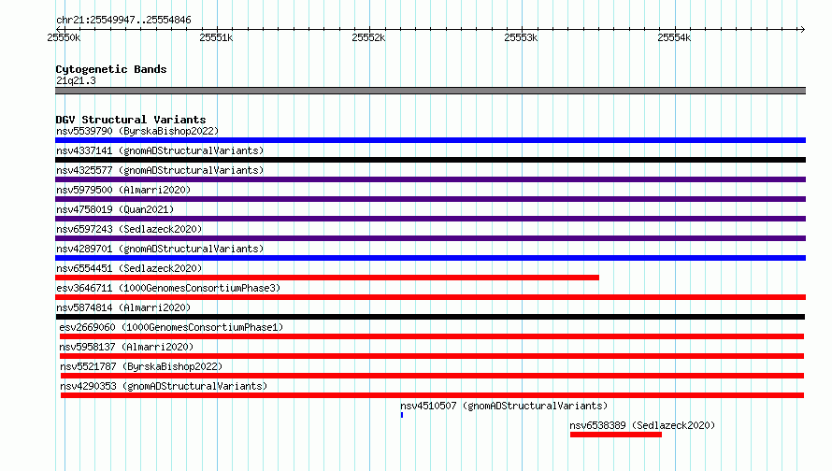Click the DGV Structural Variants track title

(131, 120)
